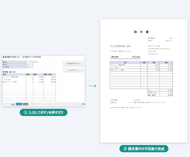The image size is (190, 157).
Task: Select the second date cell under customer name
Action: [x=30, y=64]
